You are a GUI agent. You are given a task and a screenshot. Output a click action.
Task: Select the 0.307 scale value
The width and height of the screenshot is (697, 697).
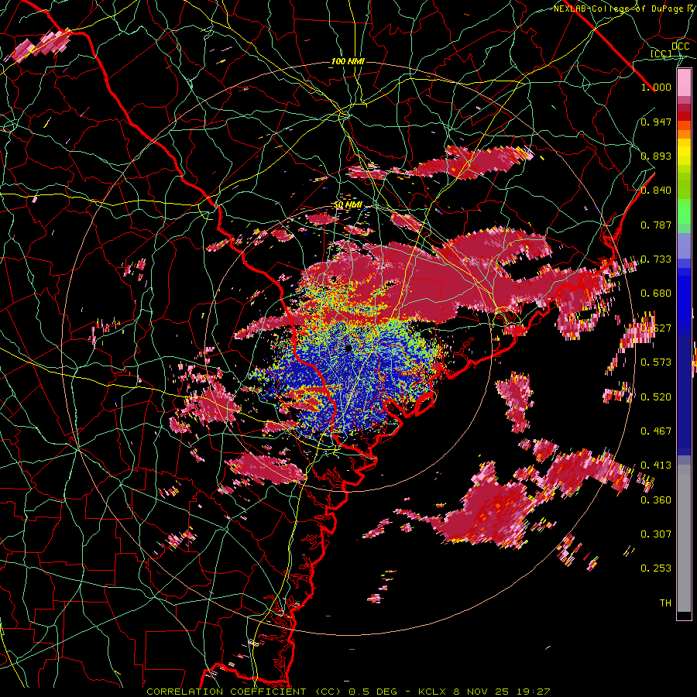656,534
